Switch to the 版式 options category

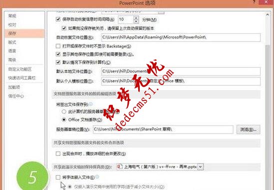pos(12,42)
